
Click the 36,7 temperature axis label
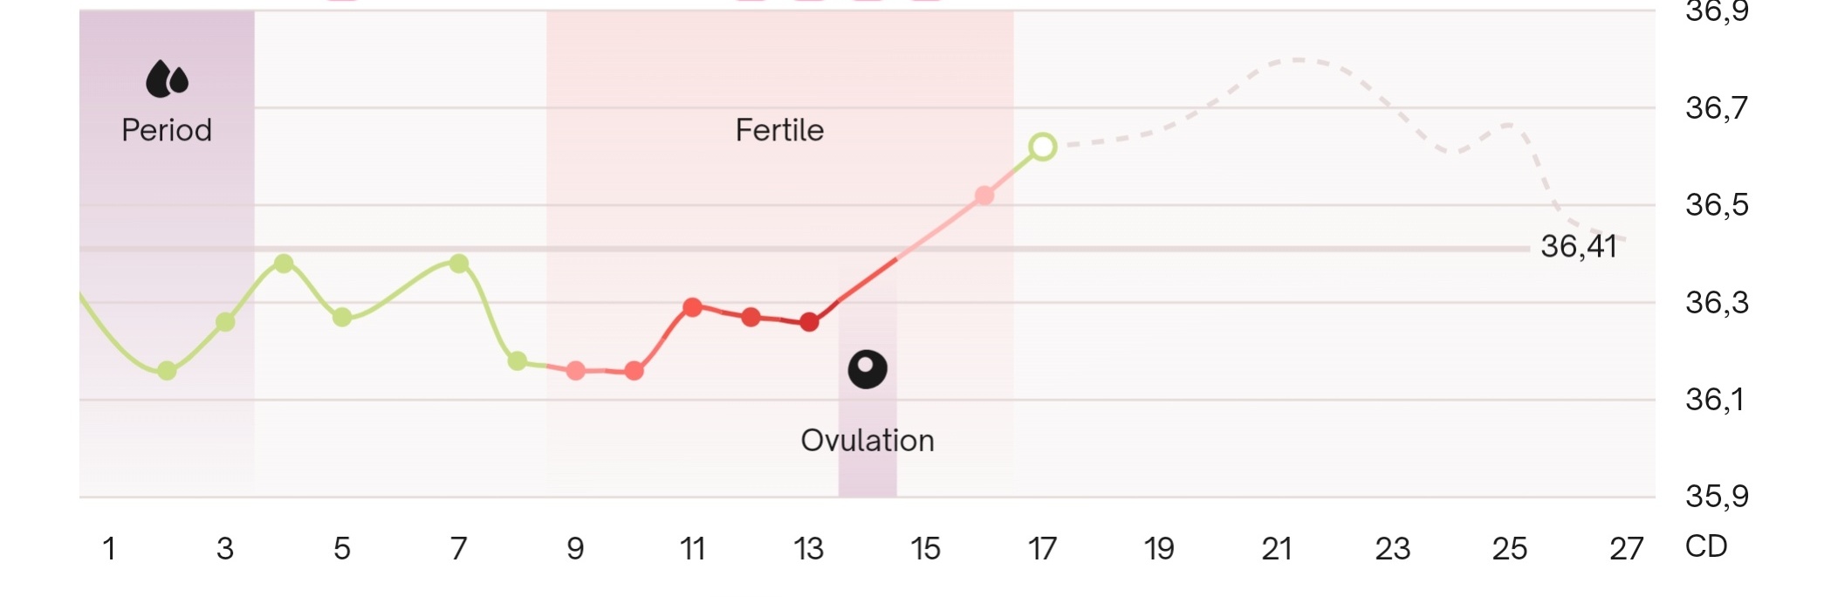point(1717,108)
